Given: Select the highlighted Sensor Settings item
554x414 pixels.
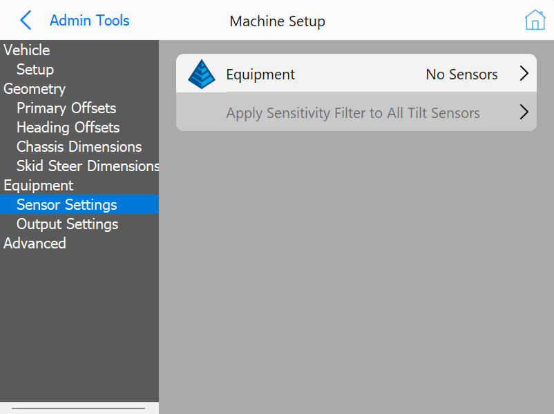Looking at the screenshot, I should click(79, 204).
